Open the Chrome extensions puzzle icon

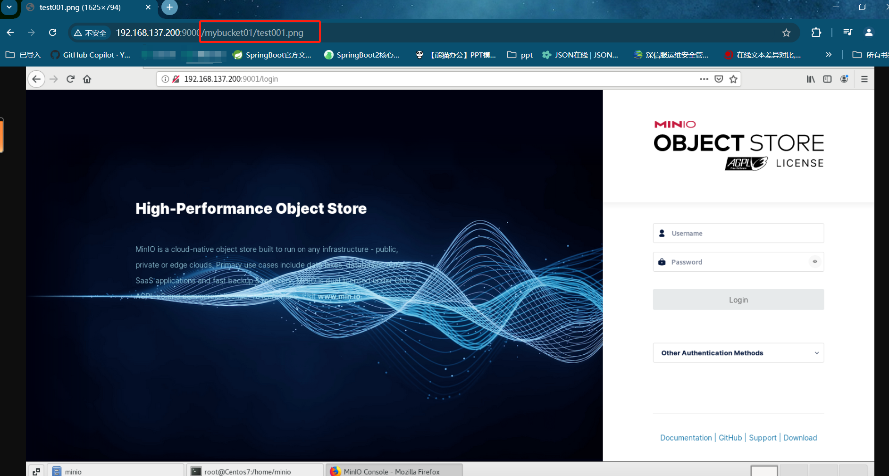coord(816,33)
